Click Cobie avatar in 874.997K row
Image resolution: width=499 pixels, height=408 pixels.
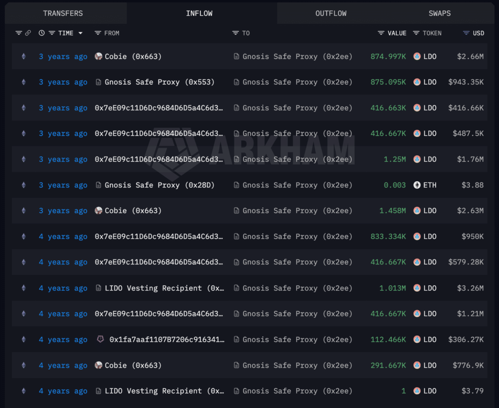(x=98, y=56)
